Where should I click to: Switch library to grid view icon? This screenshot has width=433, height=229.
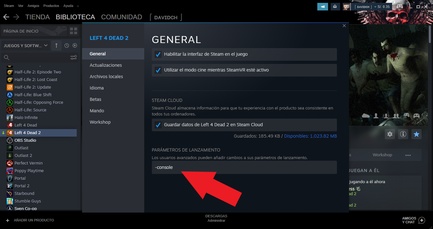coord(74,31)
